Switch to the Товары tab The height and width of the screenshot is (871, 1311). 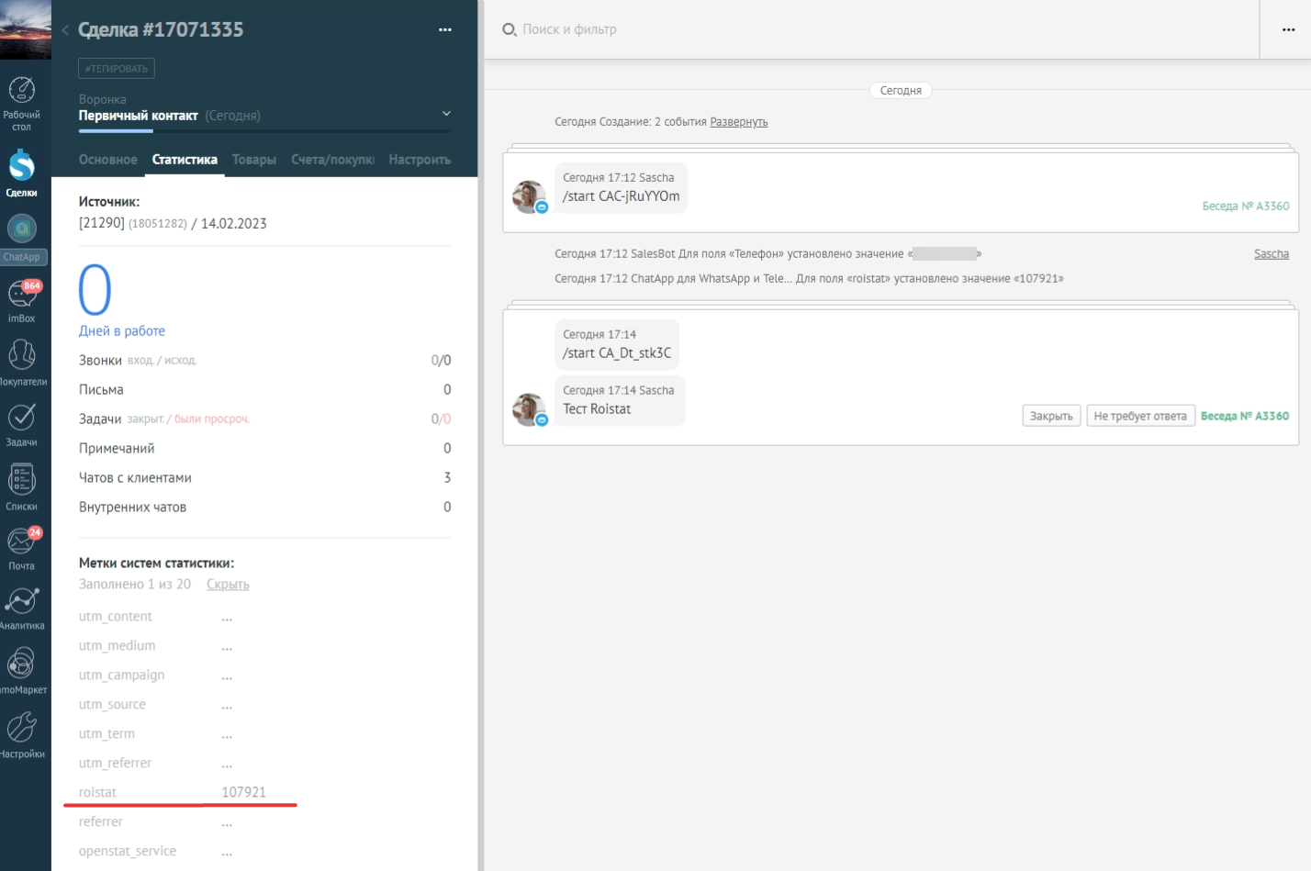click(x=254, y=160)
